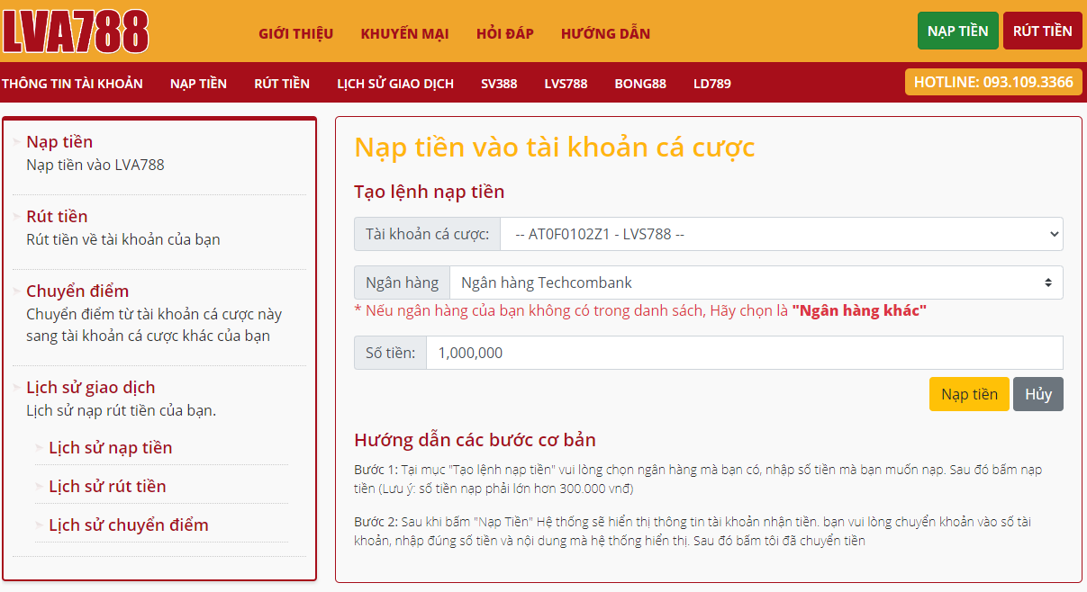Expand the Ngân hàng Techcombank bank selector
1087x592 pixels.
(756, 283)
